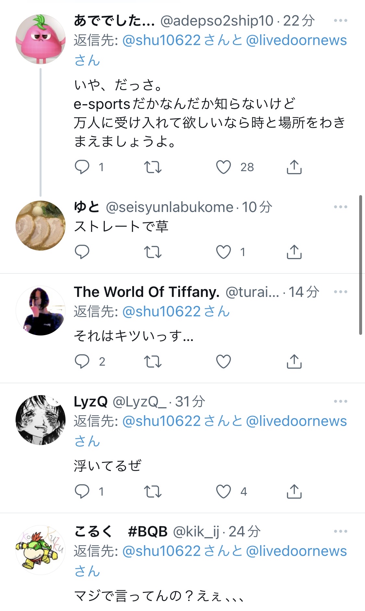Click the vertical scrollbar on right edge
This screenshot has width=365, height=611.
[360, 264]
